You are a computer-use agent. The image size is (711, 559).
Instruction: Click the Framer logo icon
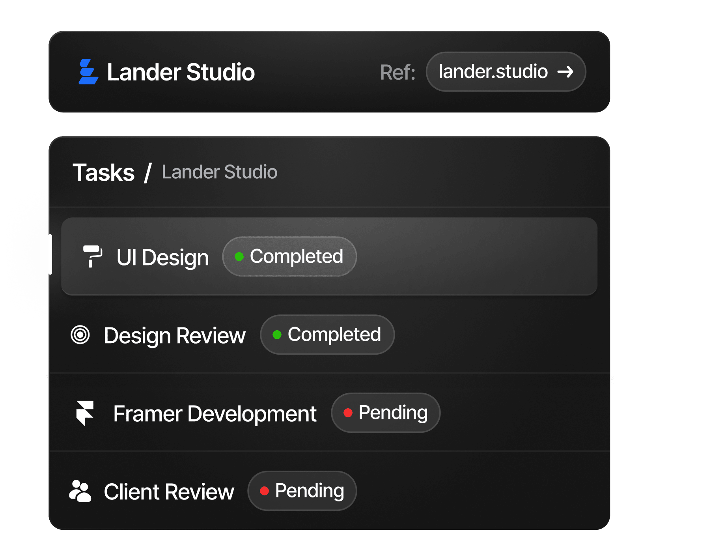85,413
